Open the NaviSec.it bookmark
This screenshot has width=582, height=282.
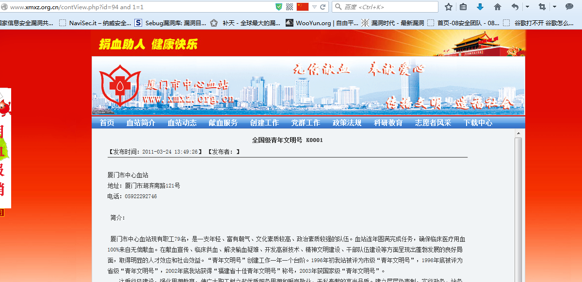pyautogui.click(x=95, y=23)
